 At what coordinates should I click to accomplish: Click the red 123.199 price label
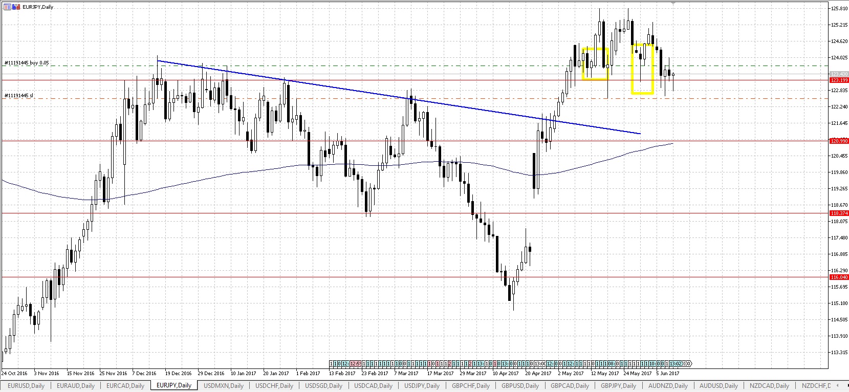[839, 80]
